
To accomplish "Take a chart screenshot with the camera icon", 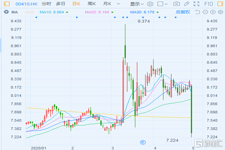I will coord(177,4).
